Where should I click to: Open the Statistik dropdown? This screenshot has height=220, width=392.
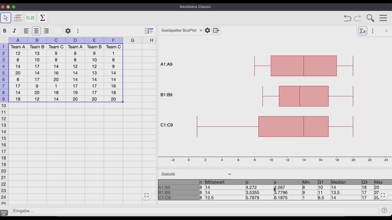pos(196,174)
